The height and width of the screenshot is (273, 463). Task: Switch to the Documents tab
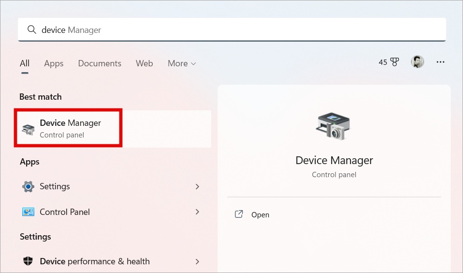pos(100,63)
